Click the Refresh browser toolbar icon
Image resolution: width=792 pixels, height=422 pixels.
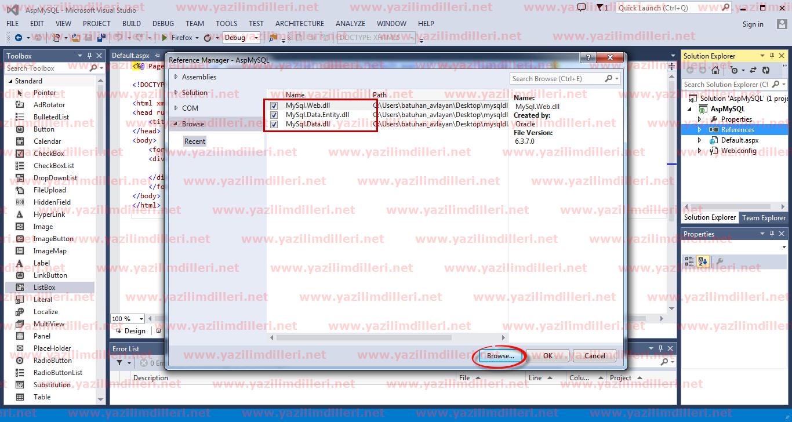pyautogui.click(x=208, y=38)
